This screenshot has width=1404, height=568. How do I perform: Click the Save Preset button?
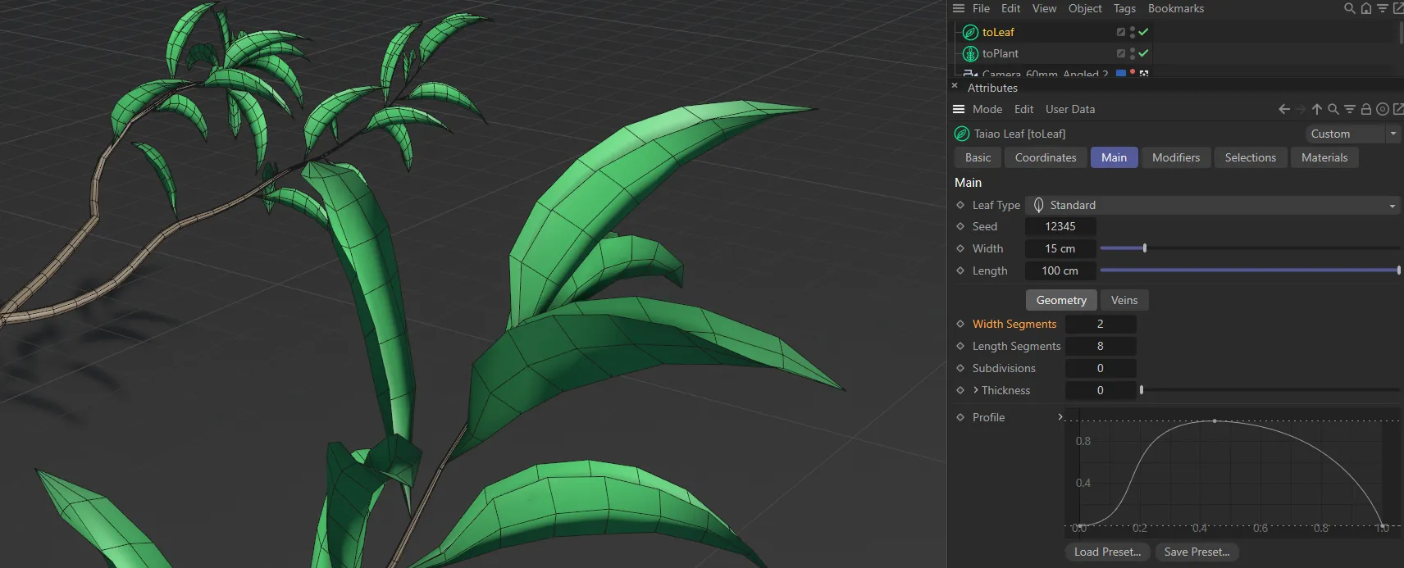tap(1197, 552)
